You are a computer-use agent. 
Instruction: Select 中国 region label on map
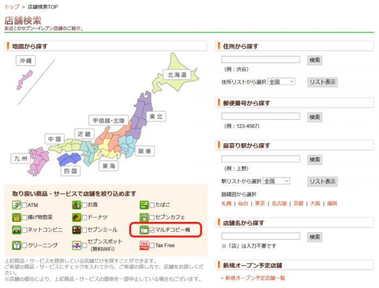pos(55,139)
